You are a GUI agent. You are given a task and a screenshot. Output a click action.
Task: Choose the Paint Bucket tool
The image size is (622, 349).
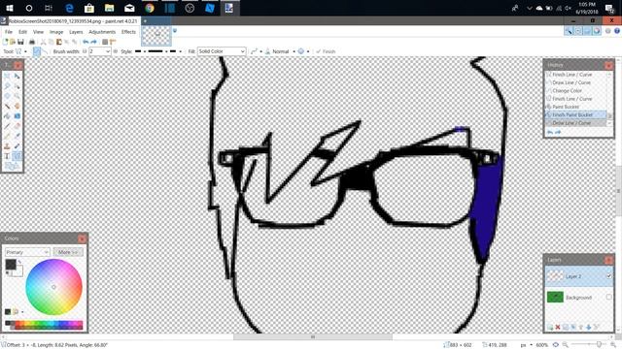tap(7, 116)
